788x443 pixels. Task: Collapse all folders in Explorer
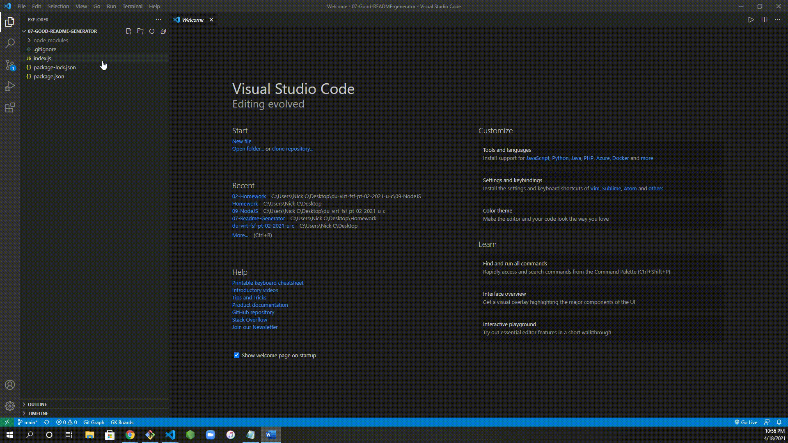coord(163,31)
